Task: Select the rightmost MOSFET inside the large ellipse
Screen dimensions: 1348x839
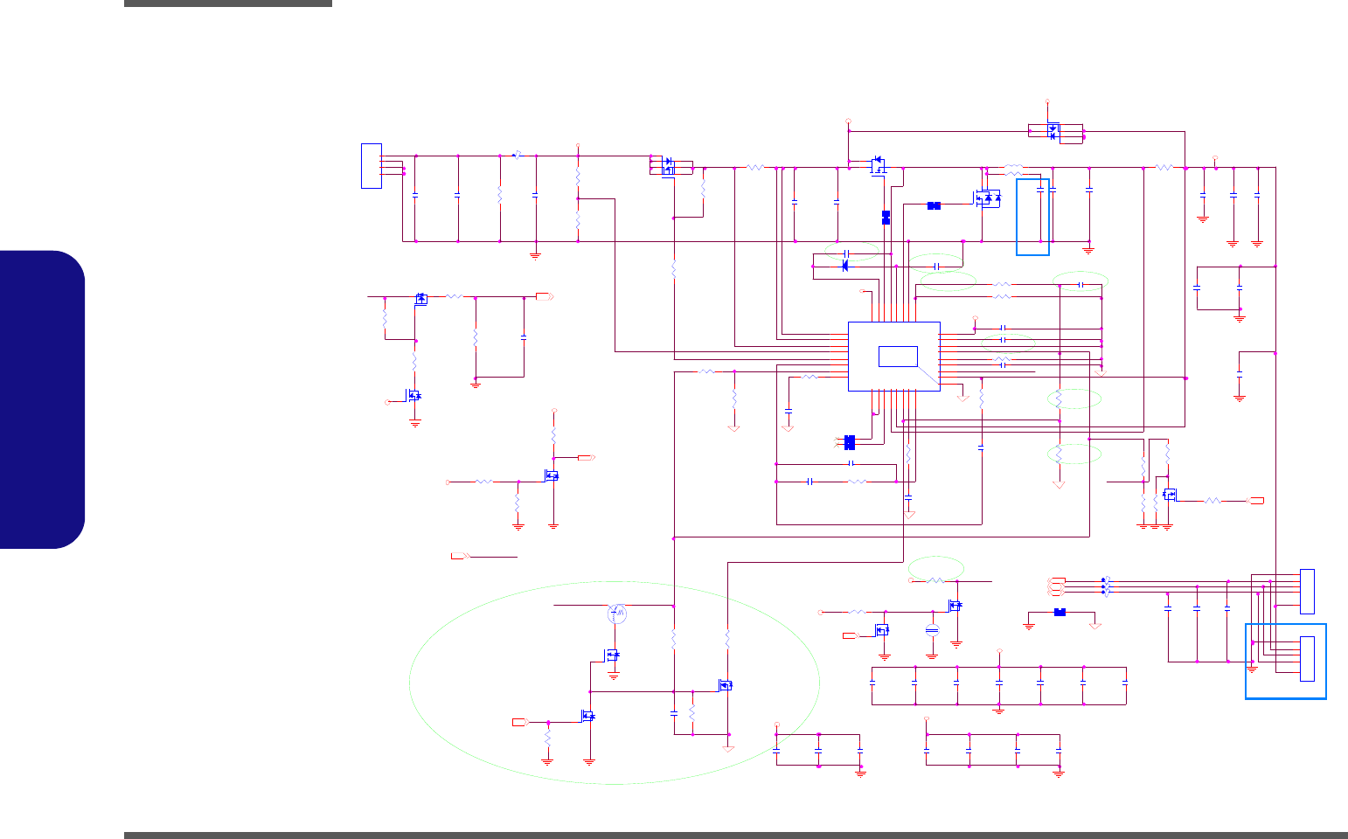Action: (725, 685)
